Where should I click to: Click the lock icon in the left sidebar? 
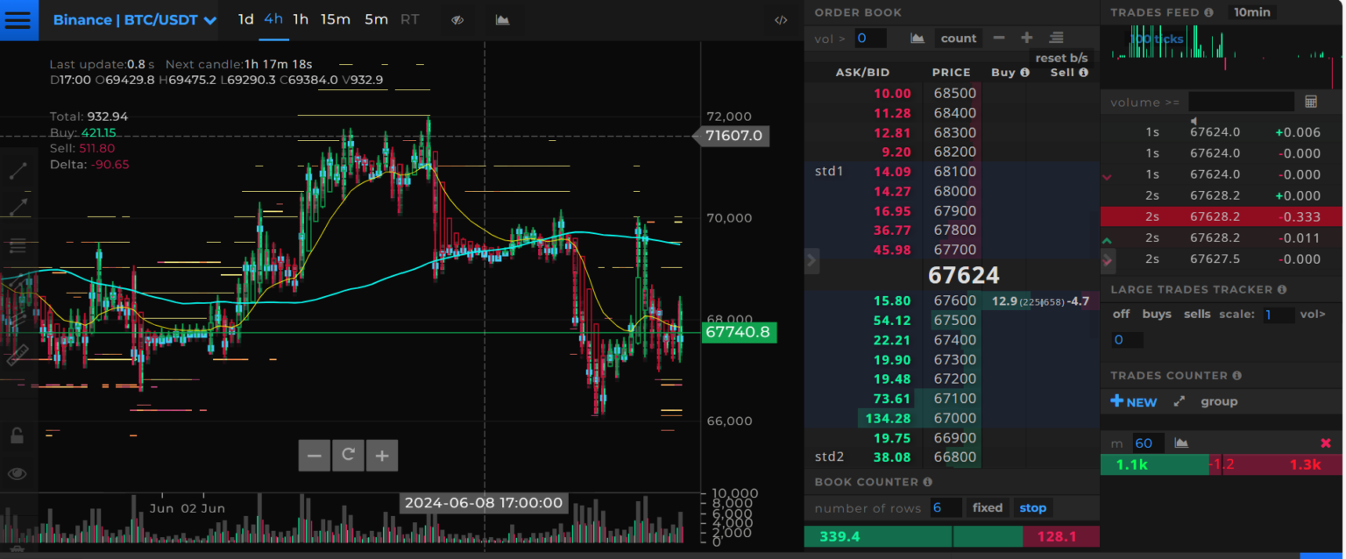pos(18,435)
